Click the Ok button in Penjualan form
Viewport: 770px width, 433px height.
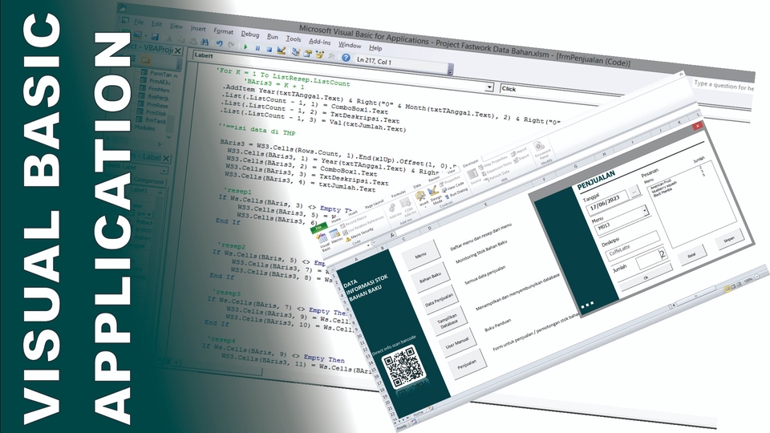(x=646, y=278)
